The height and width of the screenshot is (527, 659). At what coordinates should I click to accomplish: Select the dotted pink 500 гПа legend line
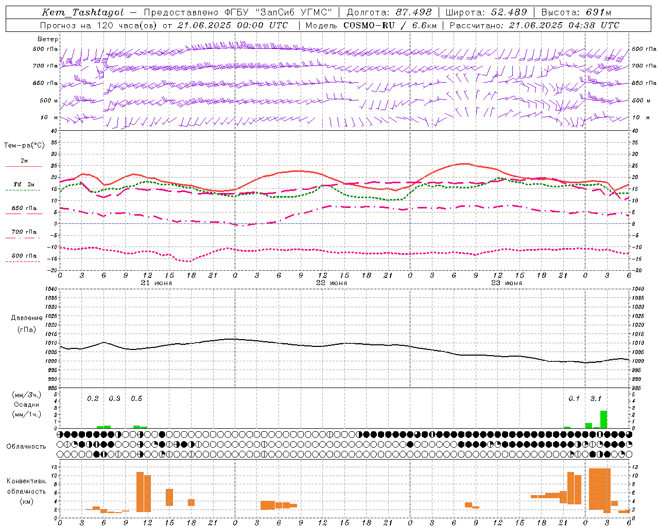(23, 262)
